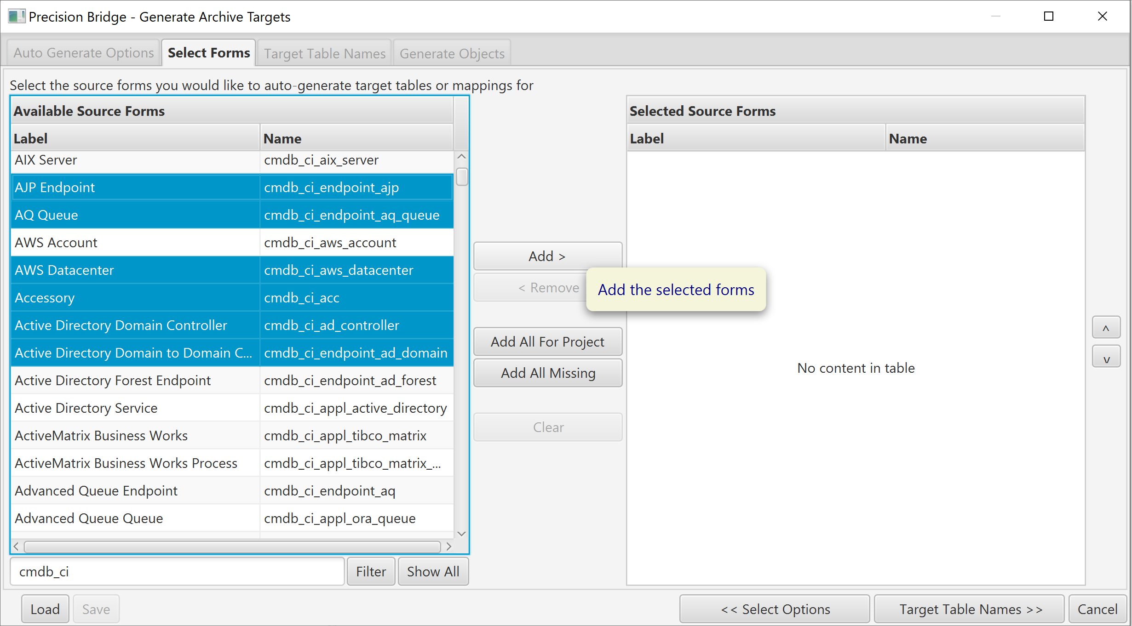Proceed with Target Table Names >> button
1132x626 pixels.
(969, 609)
